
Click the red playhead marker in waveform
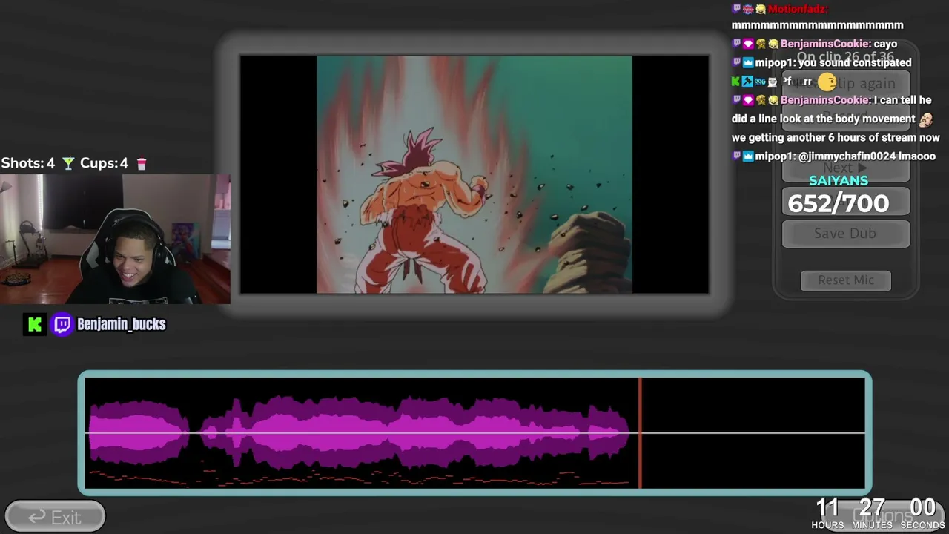click(x=640, y=433)
